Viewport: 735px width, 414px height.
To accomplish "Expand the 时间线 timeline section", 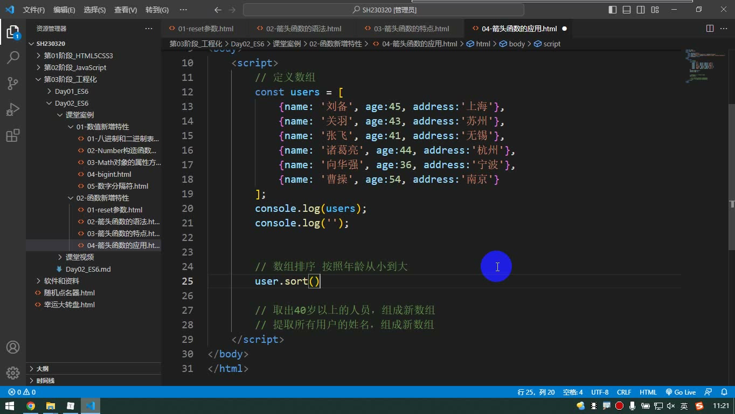I will [x=94, y=381].
